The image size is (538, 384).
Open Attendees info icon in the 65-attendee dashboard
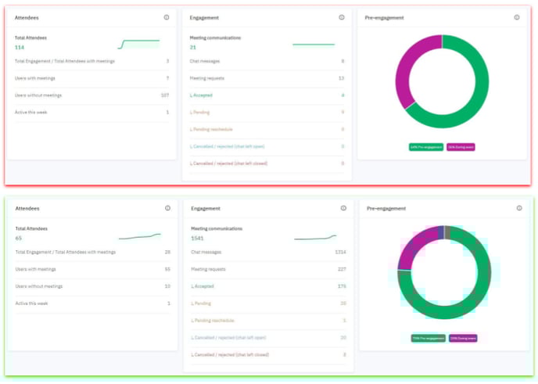tap(167, 208)
